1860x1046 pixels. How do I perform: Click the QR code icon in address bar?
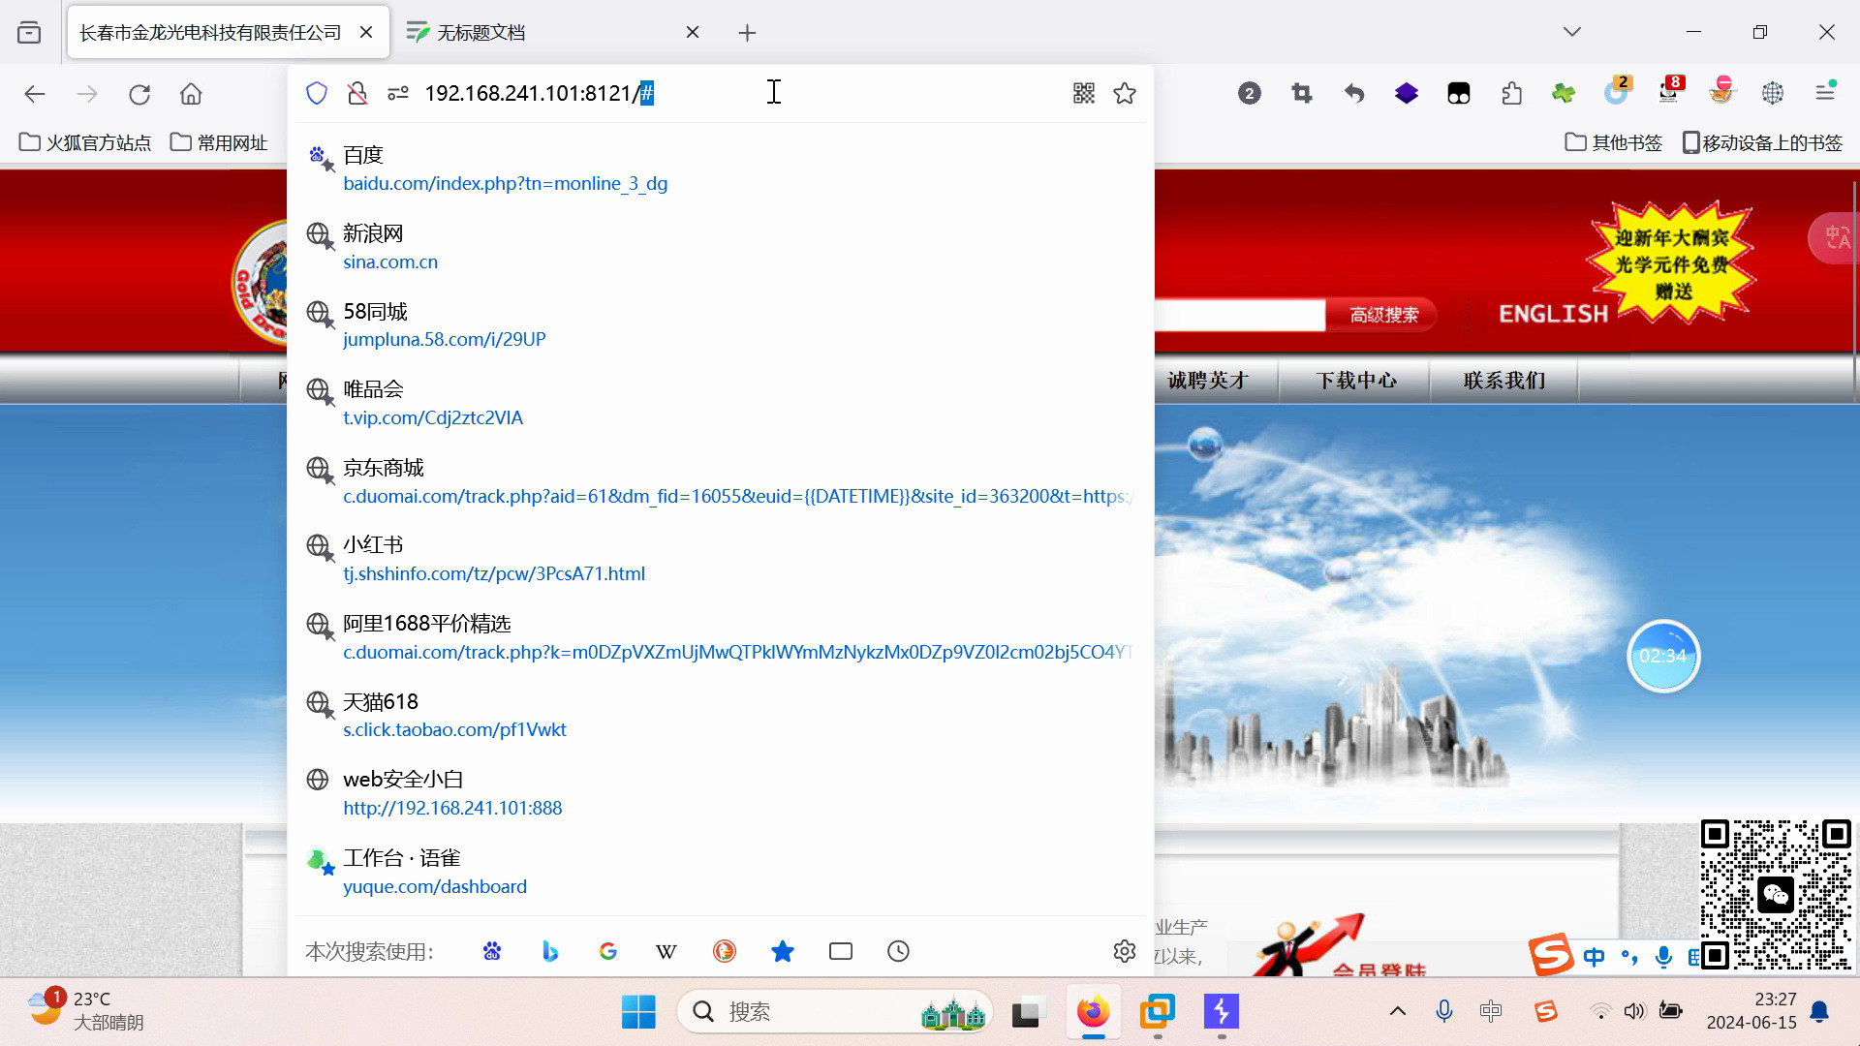click(1084, 93)
